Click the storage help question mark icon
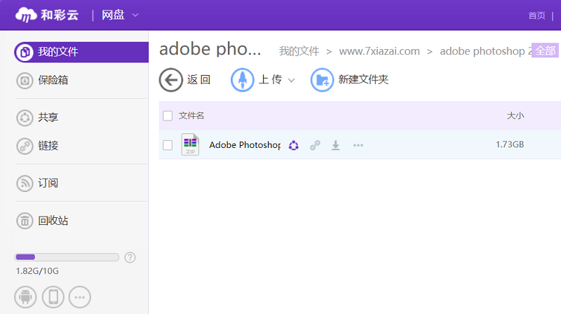 click(130, 257)
